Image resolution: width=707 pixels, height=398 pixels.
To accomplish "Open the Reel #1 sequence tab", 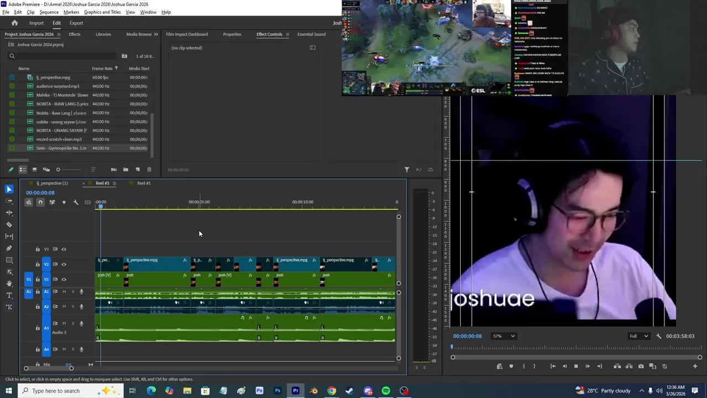I will (x=144, y=183).
